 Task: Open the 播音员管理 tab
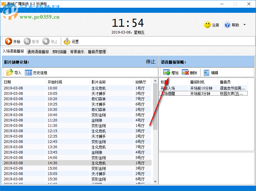pyautogui.click(x=97, y=51)
